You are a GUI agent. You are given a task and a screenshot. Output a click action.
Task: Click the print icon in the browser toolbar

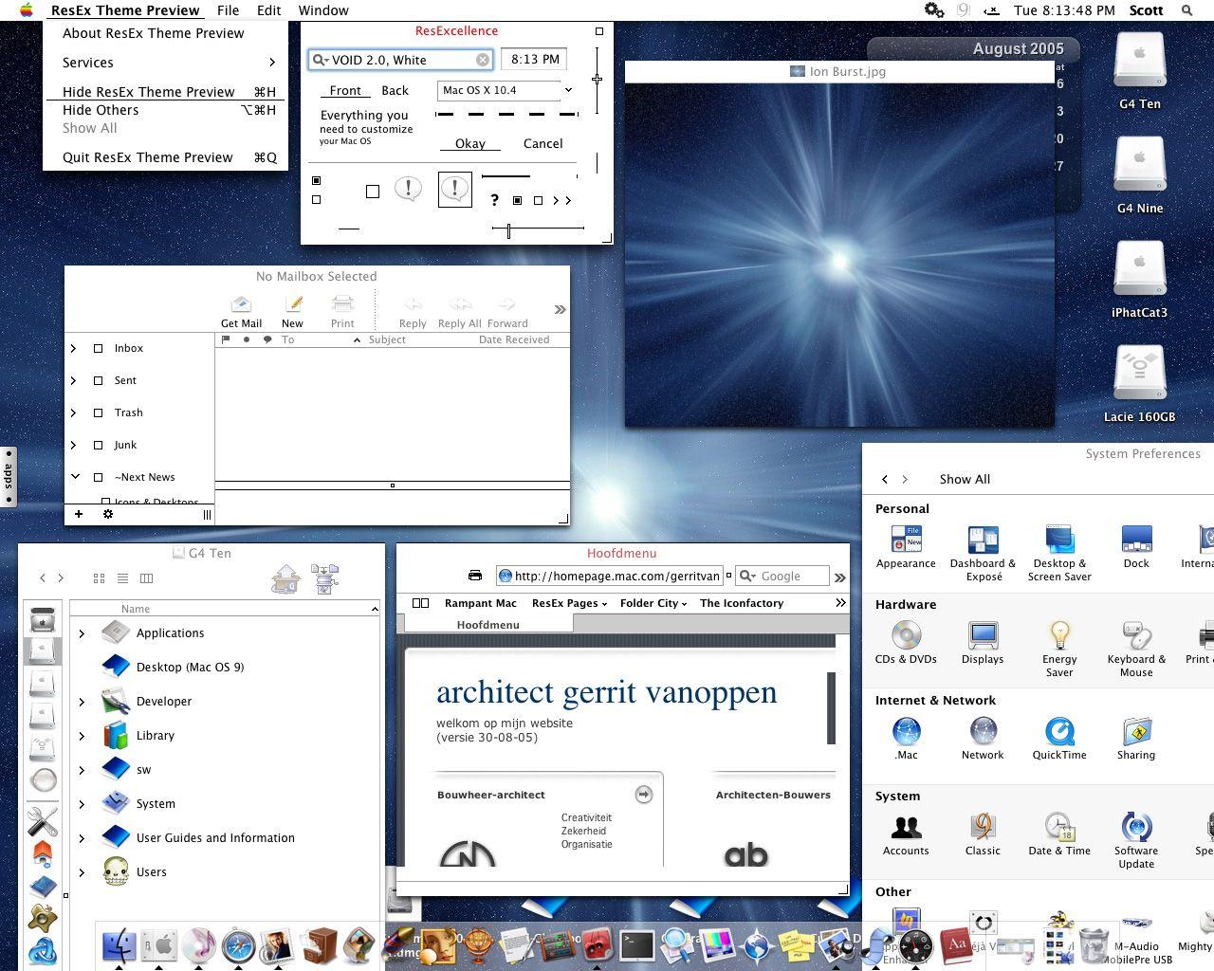pyautogui.click(x=475, y=576)
